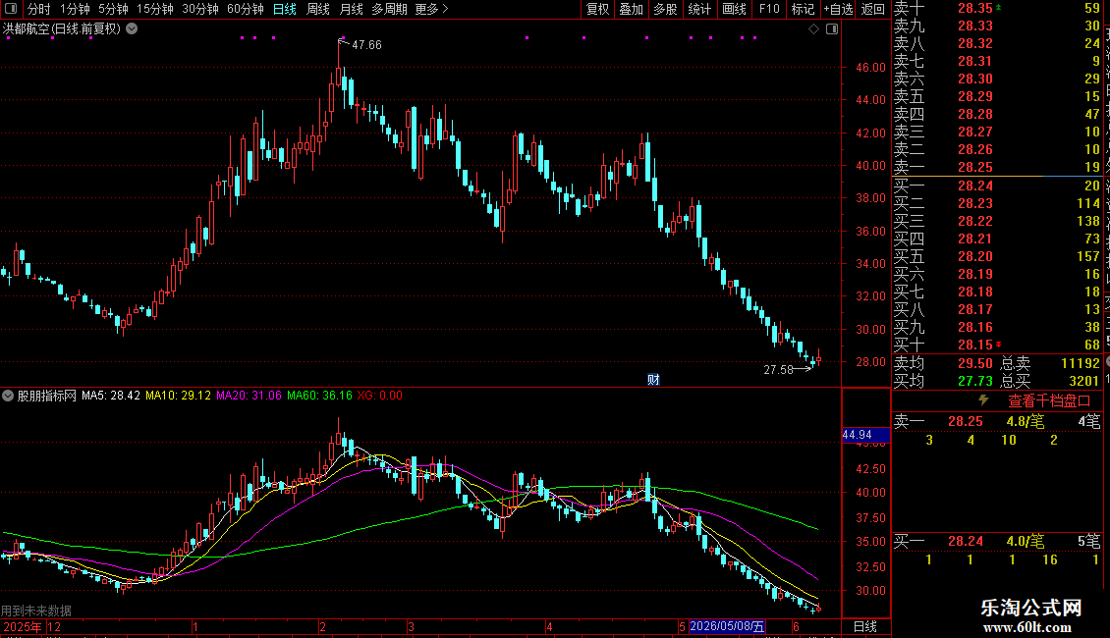Click the 洪都航空(日线.前复权) title
The width and height of the screenshot is (1110, 638).
[x=62, y=29]
